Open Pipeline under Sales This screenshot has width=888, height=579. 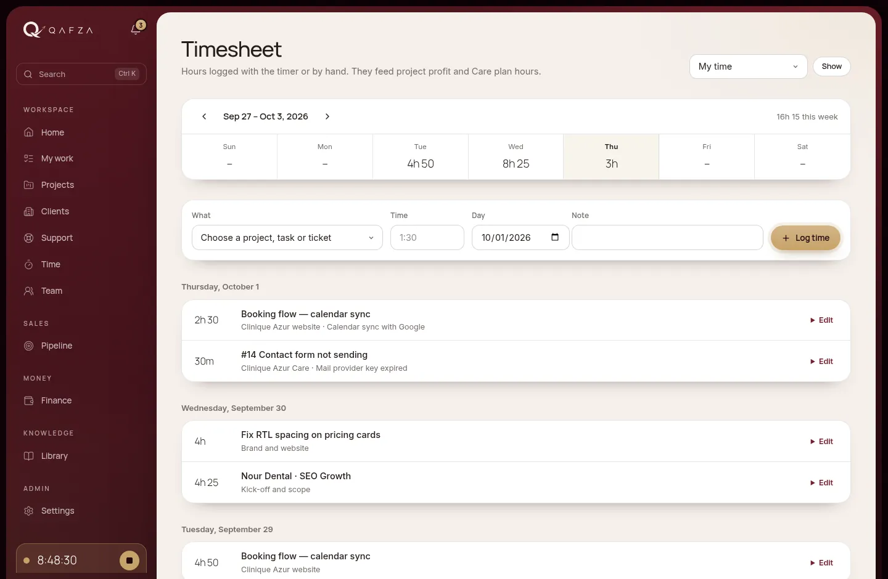(x=81, y=346)
